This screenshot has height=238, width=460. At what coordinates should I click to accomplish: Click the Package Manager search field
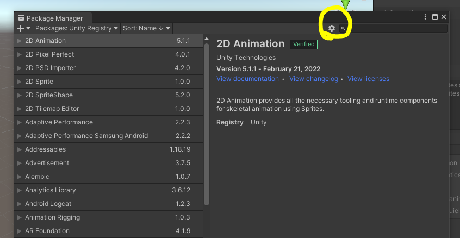pos(394,28)
